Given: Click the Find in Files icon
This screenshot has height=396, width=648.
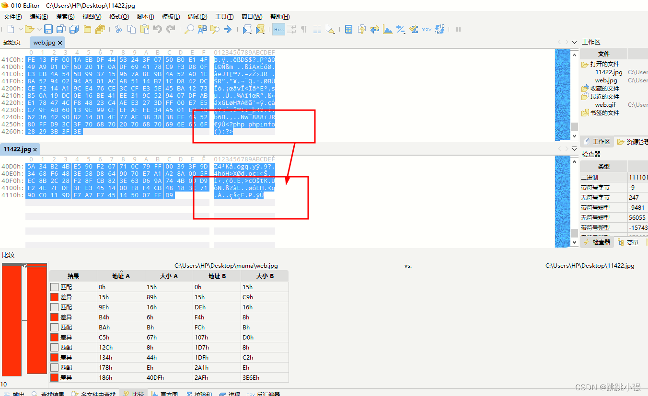Looking at the screenshot, I should click(215, 29).
